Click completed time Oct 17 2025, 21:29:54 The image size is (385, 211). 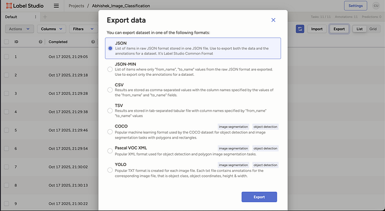(x=68, y=148)
